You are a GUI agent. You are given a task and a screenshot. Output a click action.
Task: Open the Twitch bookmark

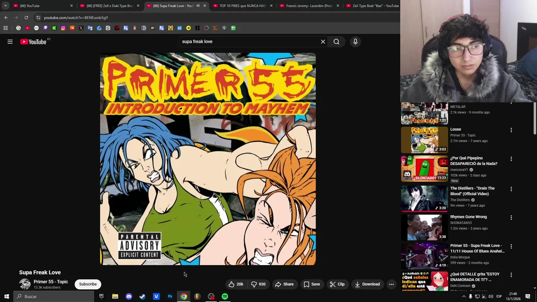pos(45,28)
